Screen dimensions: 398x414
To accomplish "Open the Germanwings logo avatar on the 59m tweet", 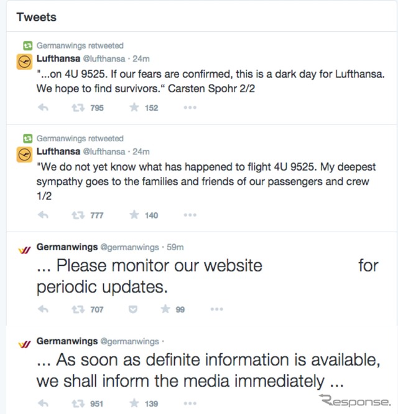I will (x=24, y=250).
